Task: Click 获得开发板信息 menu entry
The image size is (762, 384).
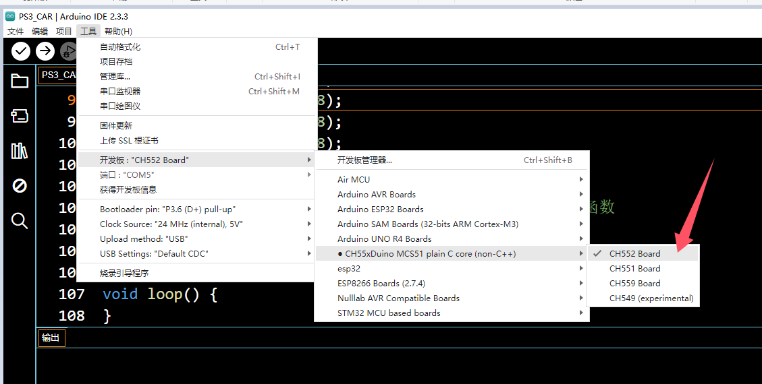Action: tap(128, 190)
